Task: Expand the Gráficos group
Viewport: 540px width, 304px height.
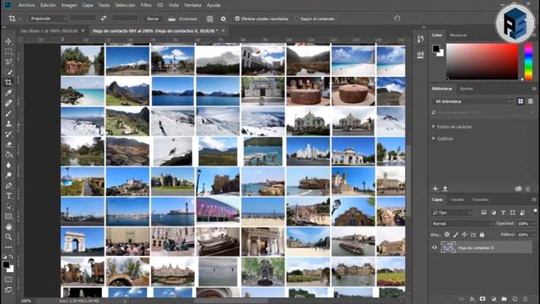Action: (433, 138)
